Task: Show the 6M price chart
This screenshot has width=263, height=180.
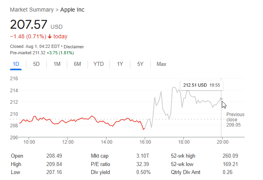Action: 78,64
